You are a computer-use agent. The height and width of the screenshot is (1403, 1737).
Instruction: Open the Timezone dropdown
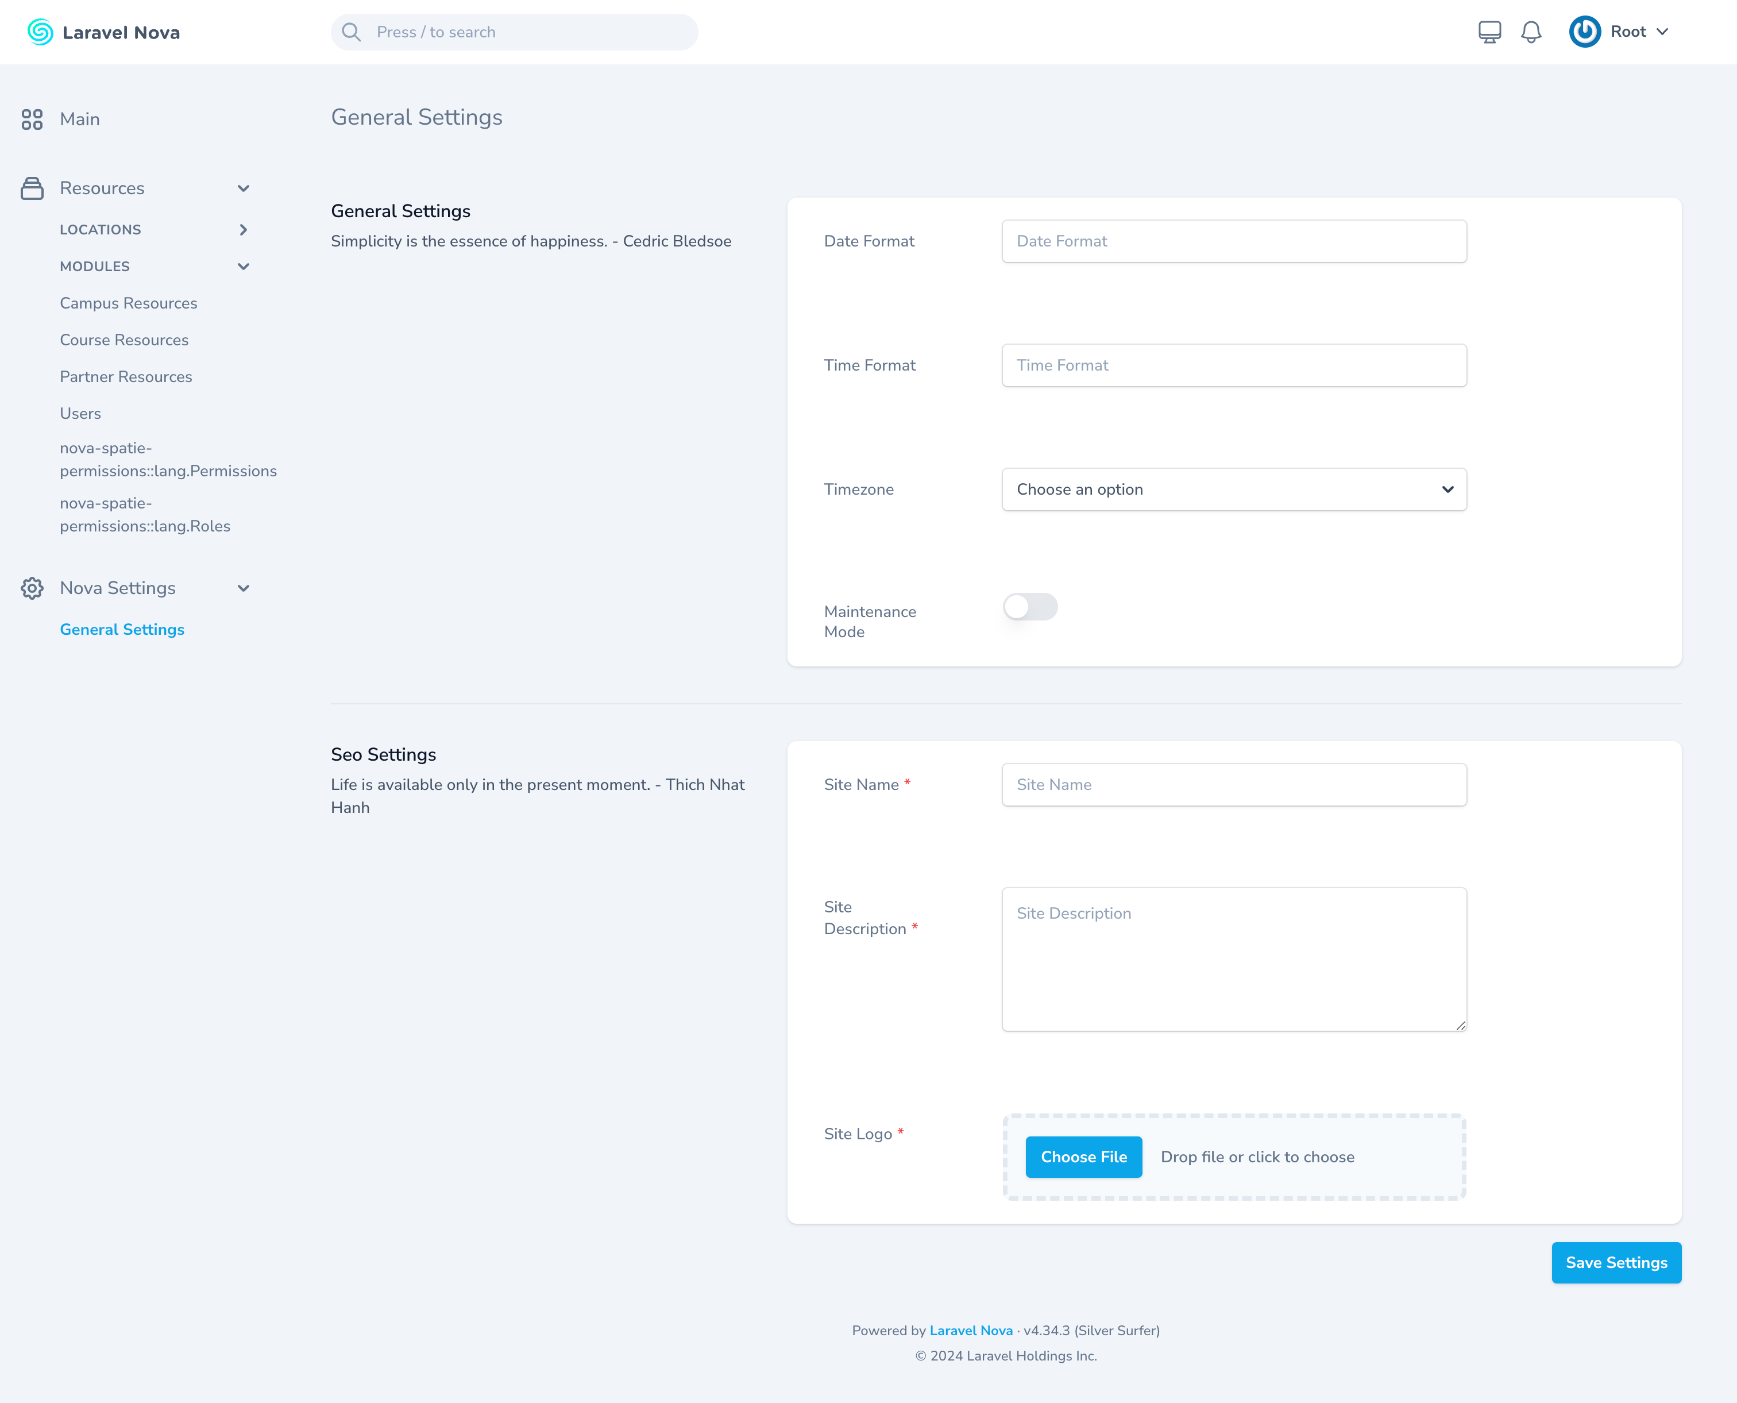point(1234,489)
